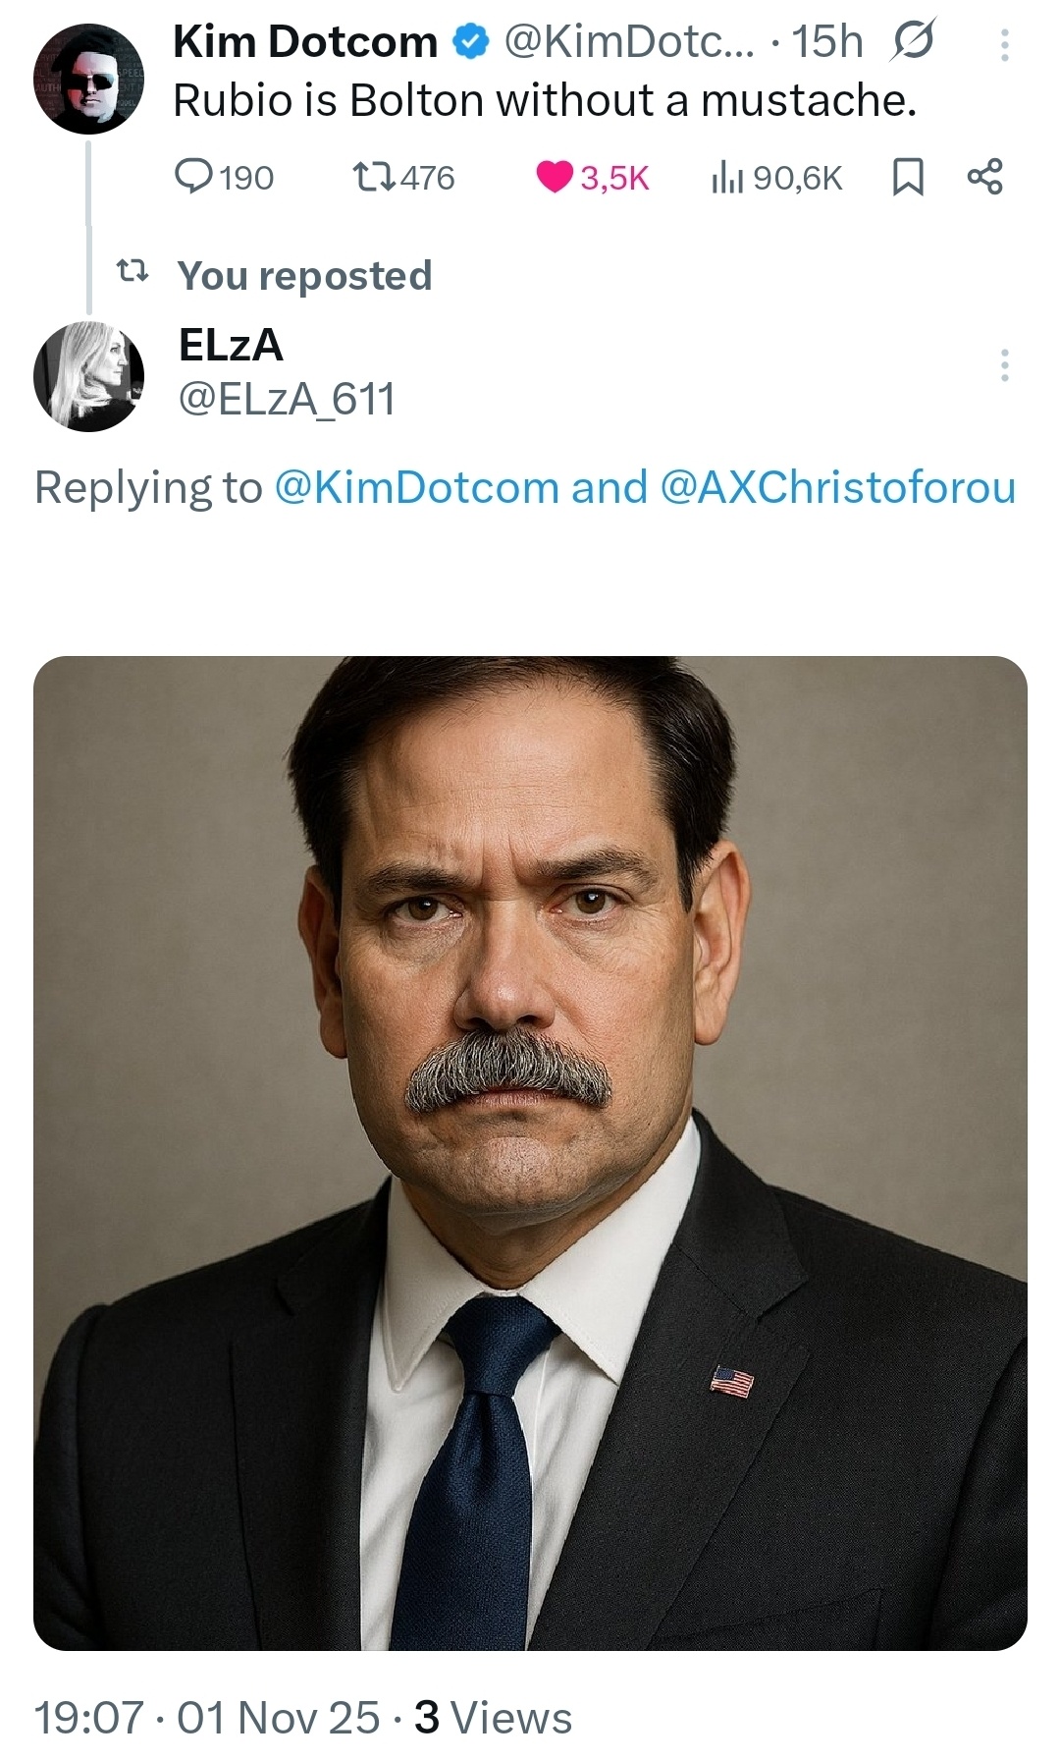Open more options for ELzA's reply

(1004, 365)
